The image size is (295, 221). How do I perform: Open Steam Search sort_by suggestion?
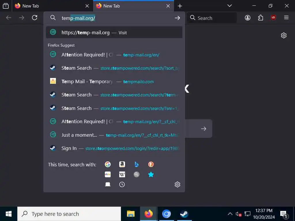pyautogui.click(x=114, y=68)
